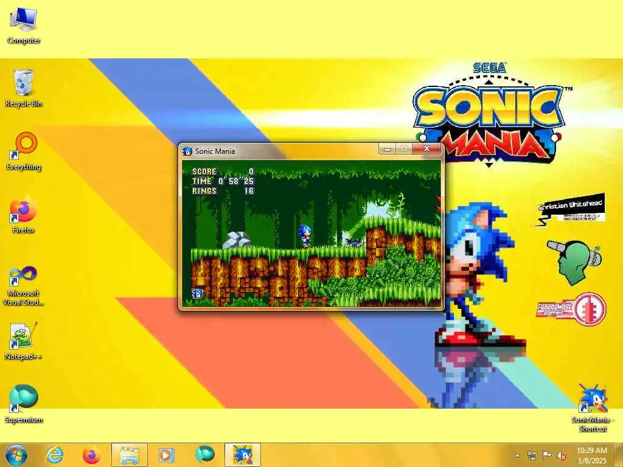The height and width of the screenshot is (467, 623).
Task: Select the Microsoft Visual Studio shortcut
Action: click(24, 286)
